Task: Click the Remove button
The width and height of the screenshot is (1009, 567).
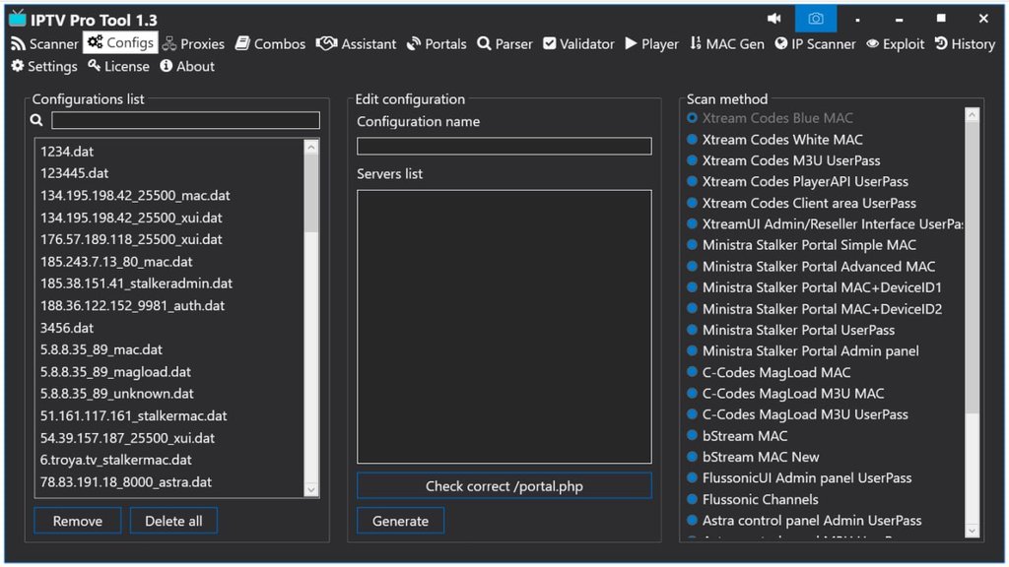Action: 77,521
